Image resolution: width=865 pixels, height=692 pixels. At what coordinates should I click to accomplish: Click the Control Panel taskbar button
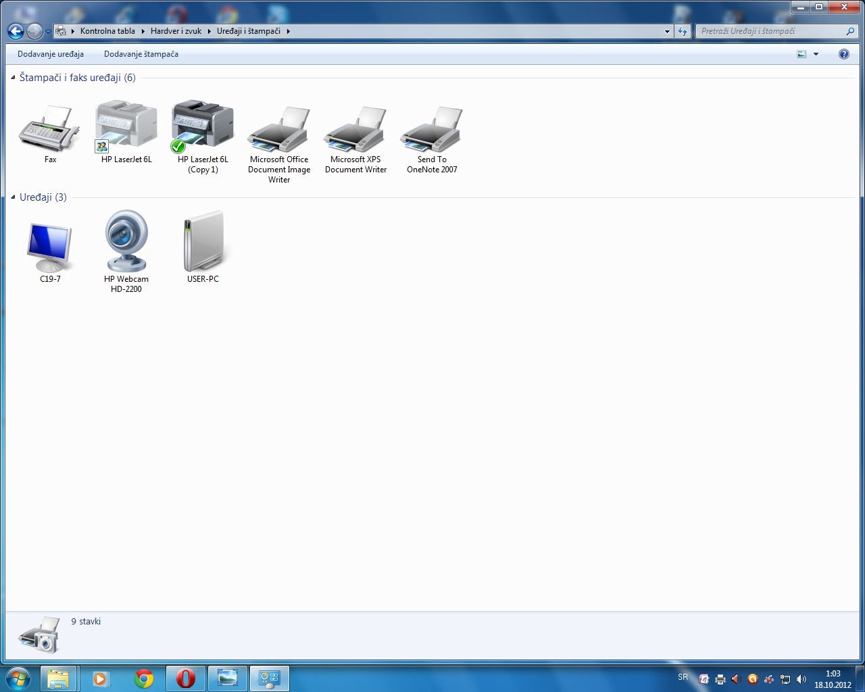pyautogui.click(x=270, y=678)
